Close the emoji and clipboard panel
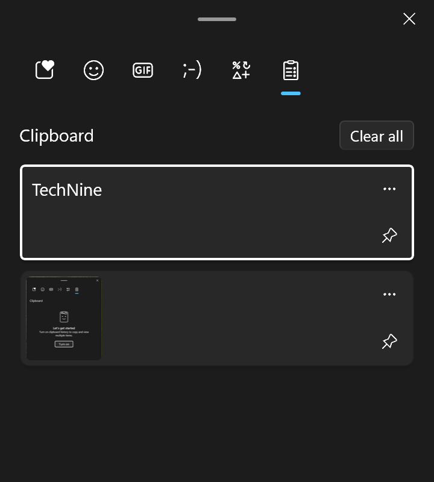Viewport: 434px width, 482px height. pyautogui.click(x=409, y=19)
